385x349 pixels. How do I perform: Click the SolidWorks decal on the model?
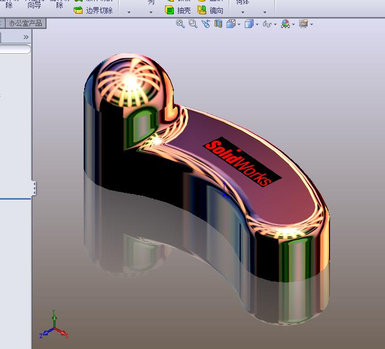(242, 163)
